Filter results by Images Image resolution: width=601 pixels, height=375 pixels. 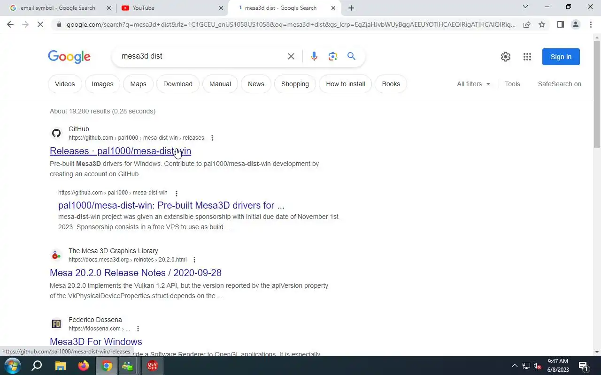point(102,84)
